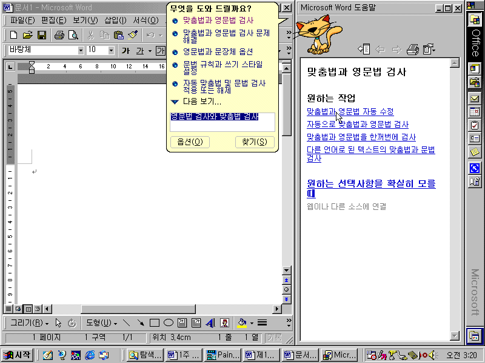Open the 바탕체 font name dropdown
Viewport: 485px width, 363px height.
click(x=81, y=50)
